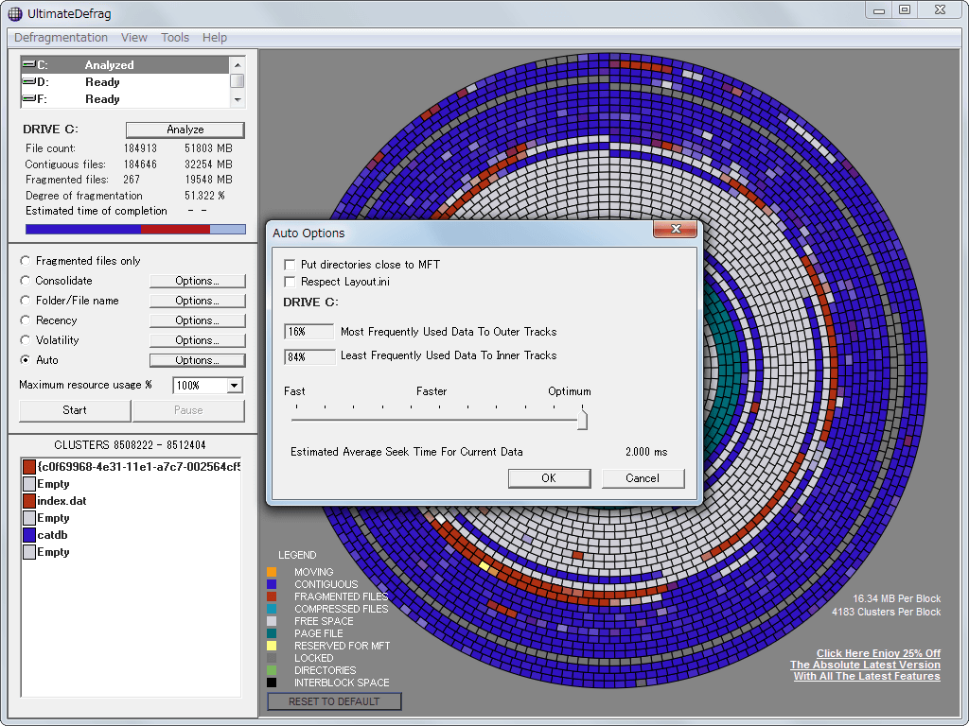
Task: Click the 2.000 ms seek time value
Action: (646, 452)
